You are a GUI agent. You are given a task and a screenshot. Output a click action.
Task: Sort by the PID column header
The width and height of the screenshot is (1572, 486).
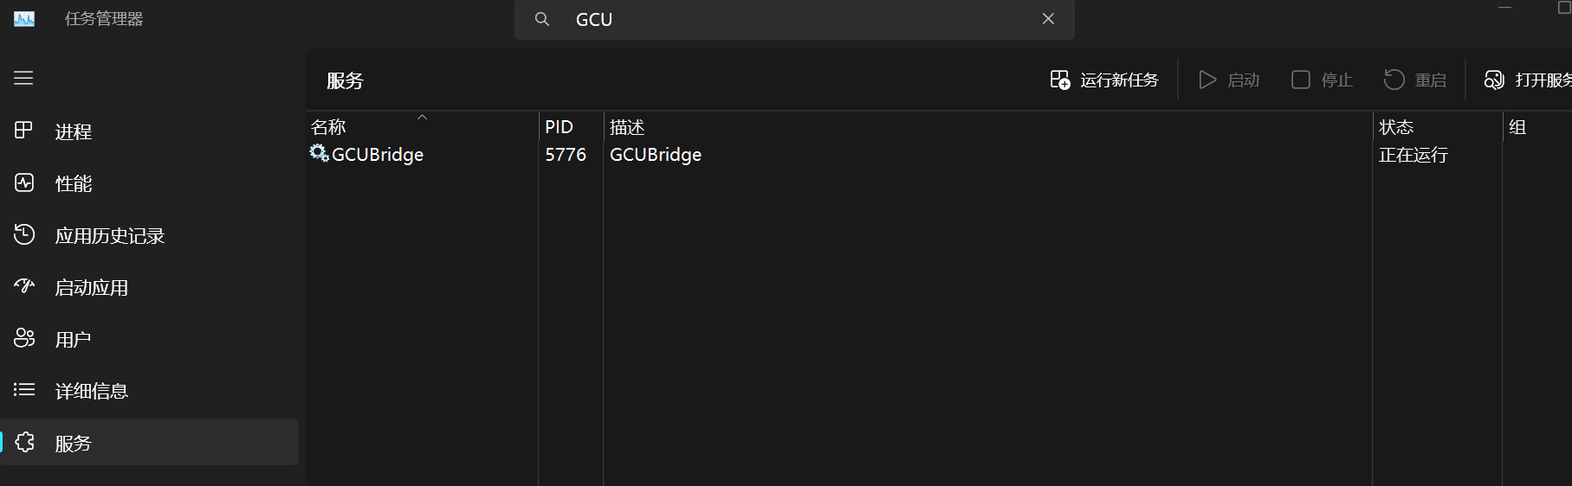pos(571,127)
